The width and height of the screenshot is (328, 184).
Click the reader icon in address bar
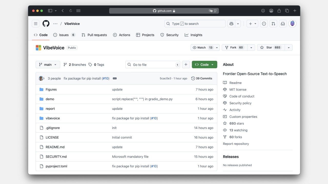(x=215, y=11)
